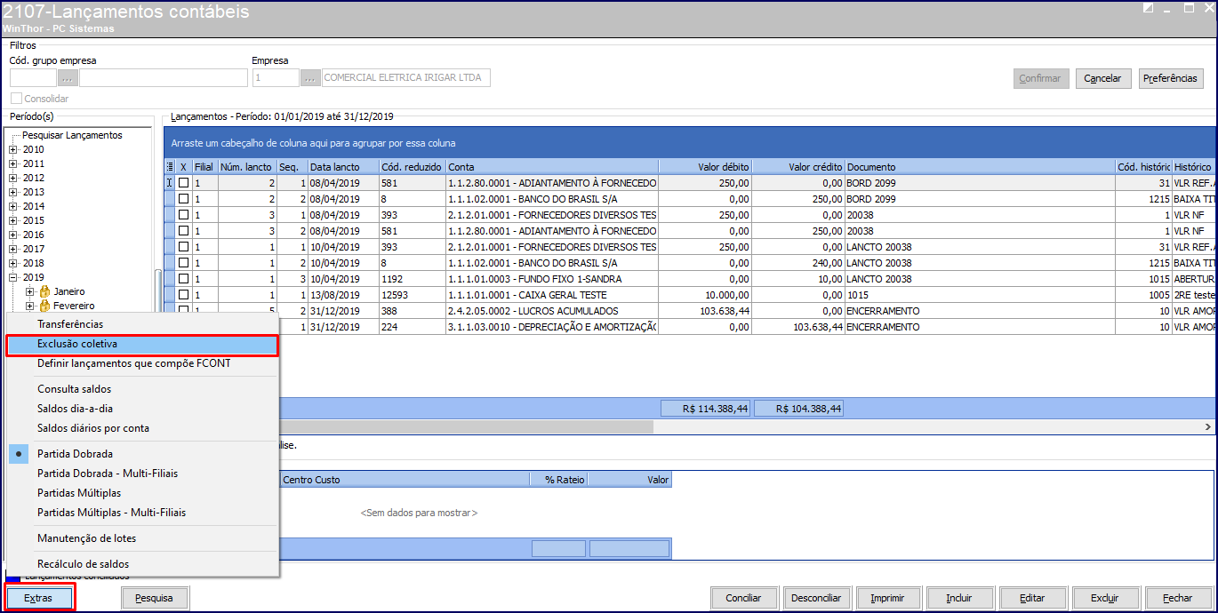The height and width of the screenshot is (613, 1218).
Task: Click the LUCROS ACUMULADOS account cell
Action: tap(552, 311)
